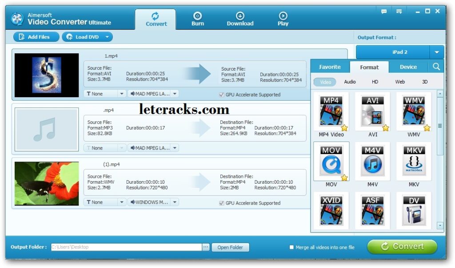Toggle favorite star on MOV format
The height and width of the screenshot is (268, 455).
344,177
